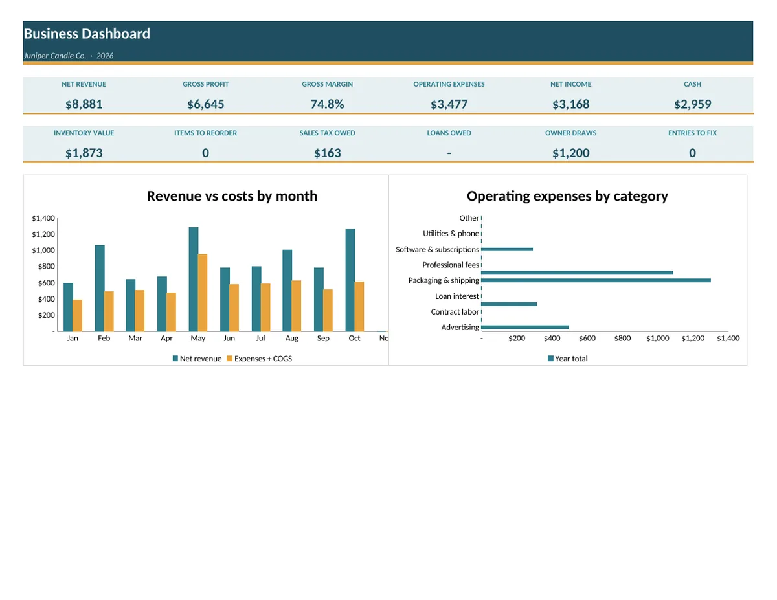Click the Loan interest category label
This screenshot has width=777, height=600.
[x=457, y=296]
